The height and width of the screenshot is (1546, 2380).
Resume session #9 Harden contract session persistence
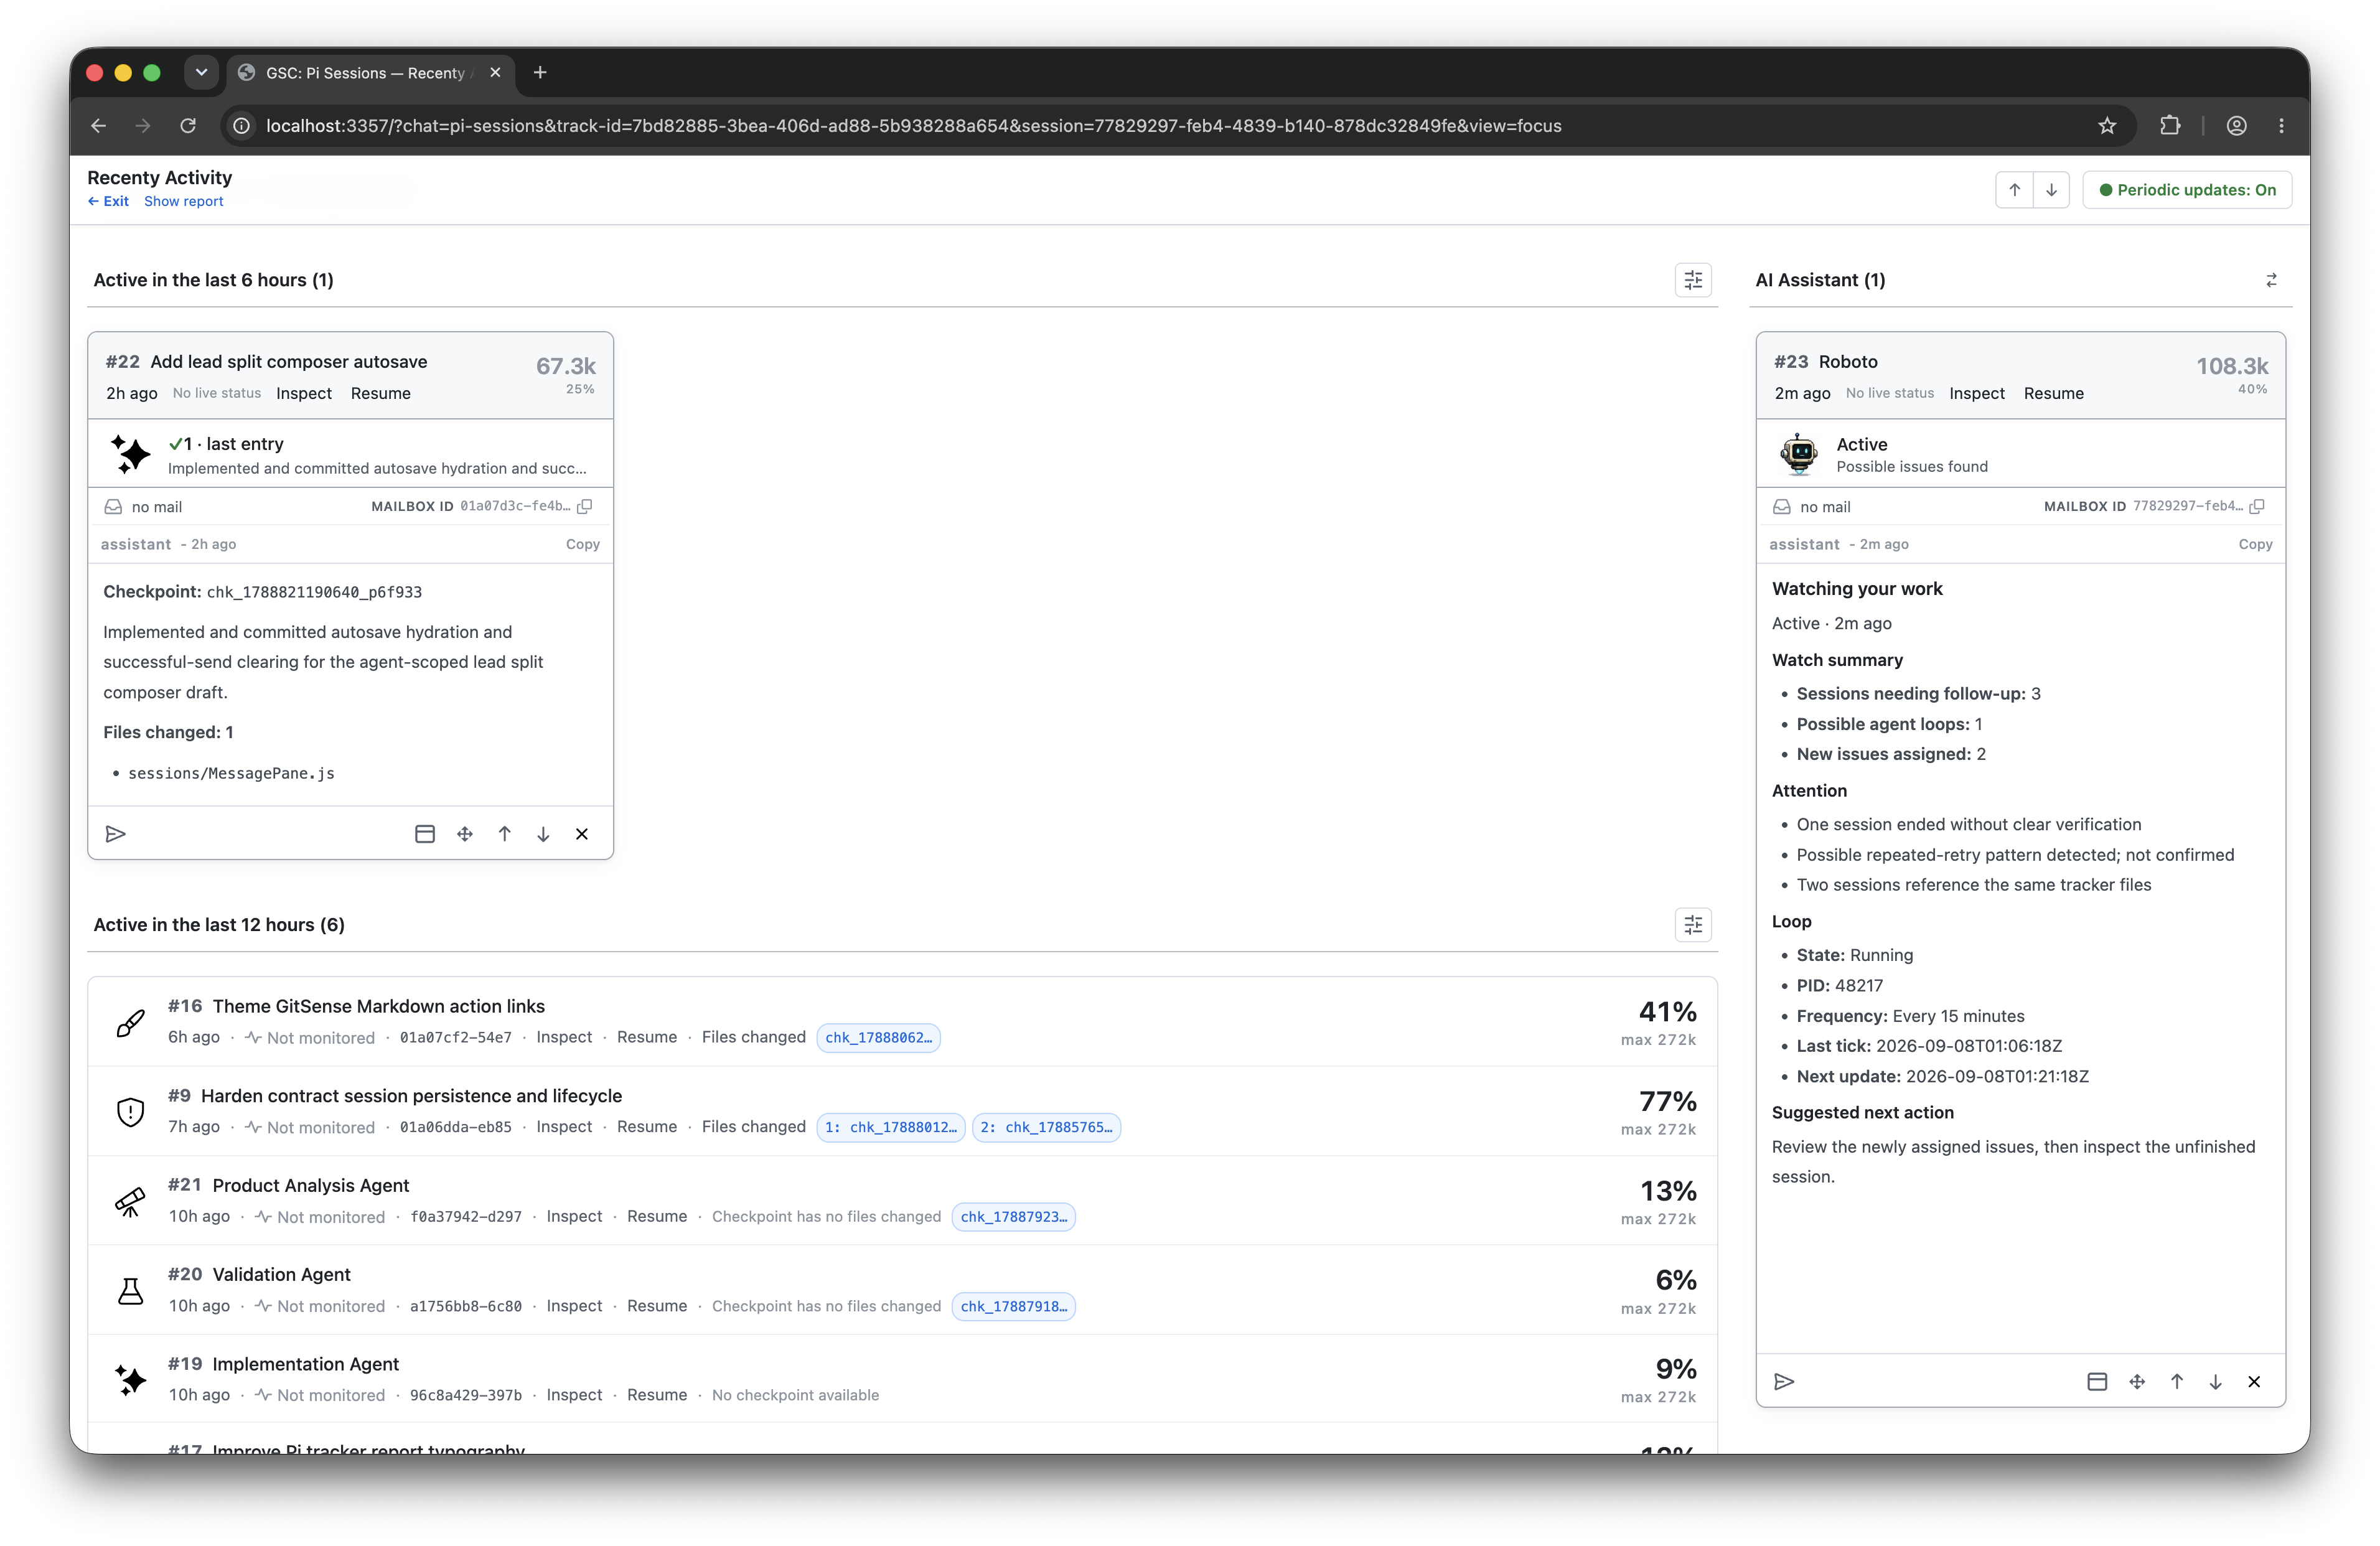(646, 1126)
